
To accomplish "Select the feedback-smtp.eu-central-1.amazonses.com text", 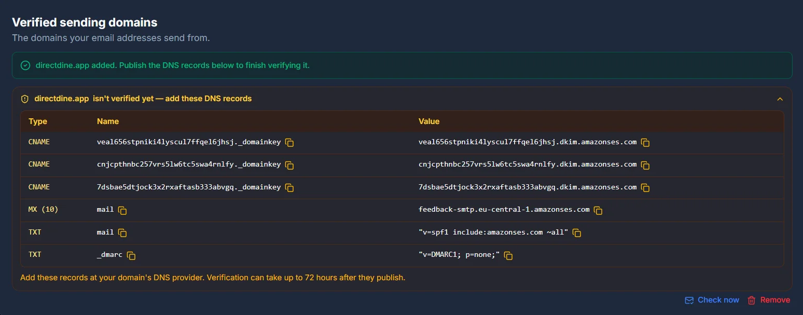I will pyautogui.click(x=504, y=210).
